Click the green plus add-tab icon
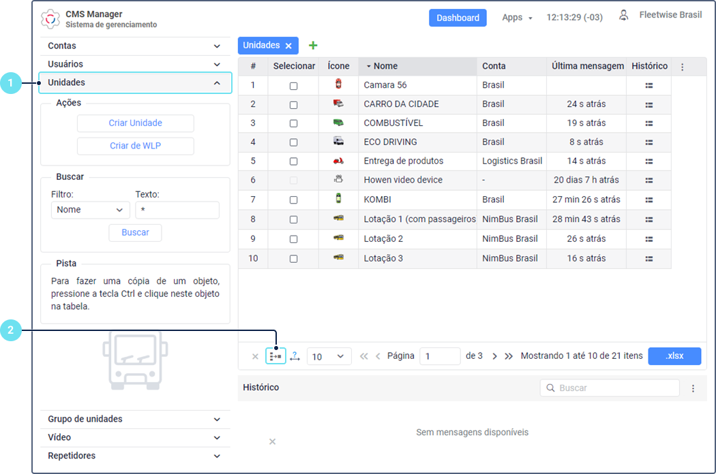Image resolution: width=716 pixels, height=474 pixels. pyautogui.click(x=313, y=45)
